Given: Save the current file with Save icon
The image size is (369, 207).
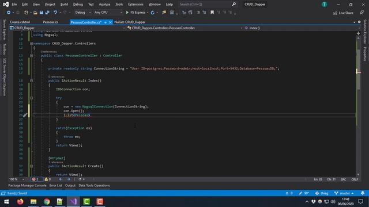Looking at the screenshot, I should point(41,13).
